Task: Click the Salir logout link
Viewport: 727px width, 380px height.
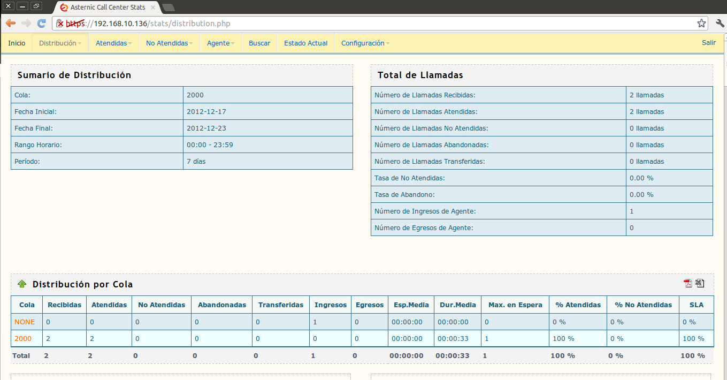Action: point(708,43)
